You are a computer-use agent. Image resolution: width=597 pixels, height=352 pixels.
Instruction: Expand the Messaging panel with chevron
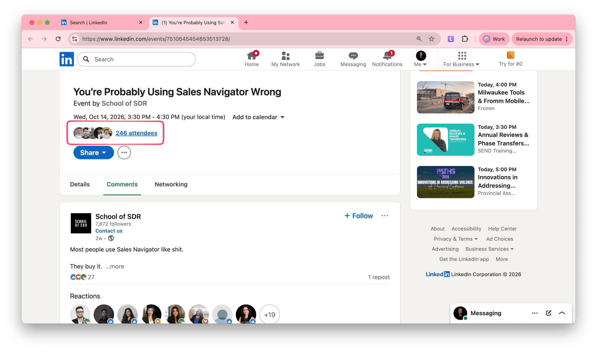click(x=562, y=313)
